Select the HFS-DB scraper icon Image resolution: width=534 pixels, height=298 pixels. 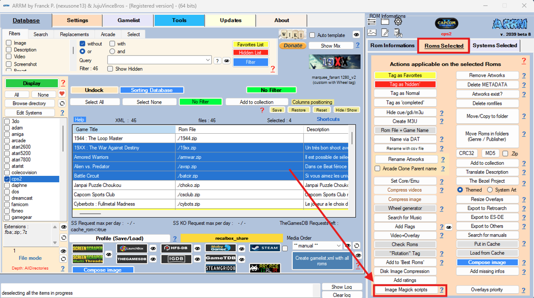[x=176, y=248]
